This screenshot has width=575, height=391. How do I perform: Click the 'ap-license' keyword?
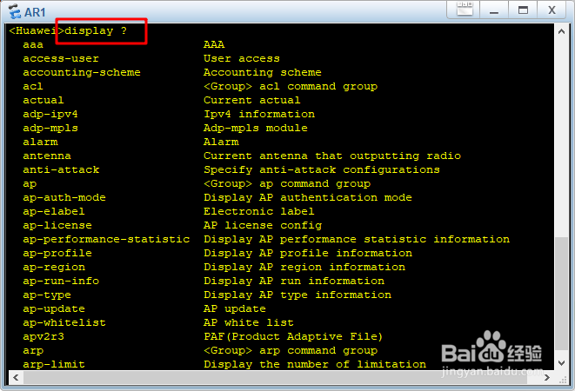coord(57,226)
